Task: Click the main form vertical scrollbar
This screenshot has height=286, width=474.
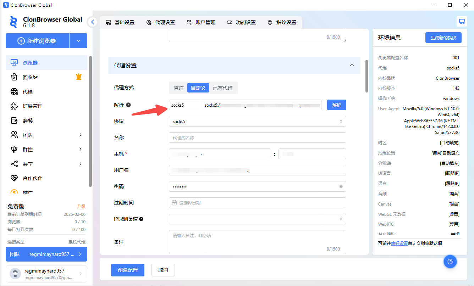Action: [366, 76]
